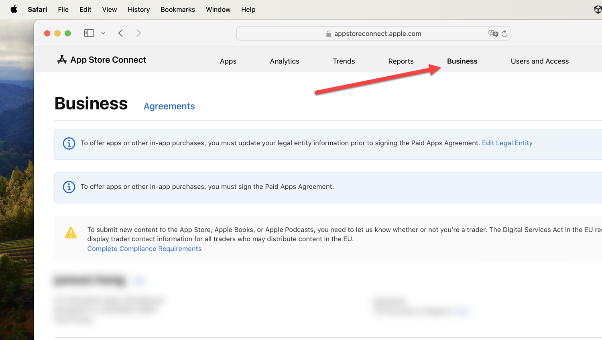Screen dimensions: 602x340
Task: Minimize the Safari window
Action: pos(57,33)
